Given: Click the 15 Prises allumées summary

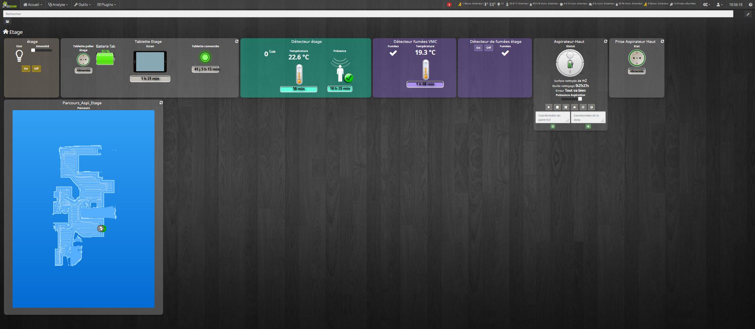Looking at the screenshot, I should click(683, 4).
